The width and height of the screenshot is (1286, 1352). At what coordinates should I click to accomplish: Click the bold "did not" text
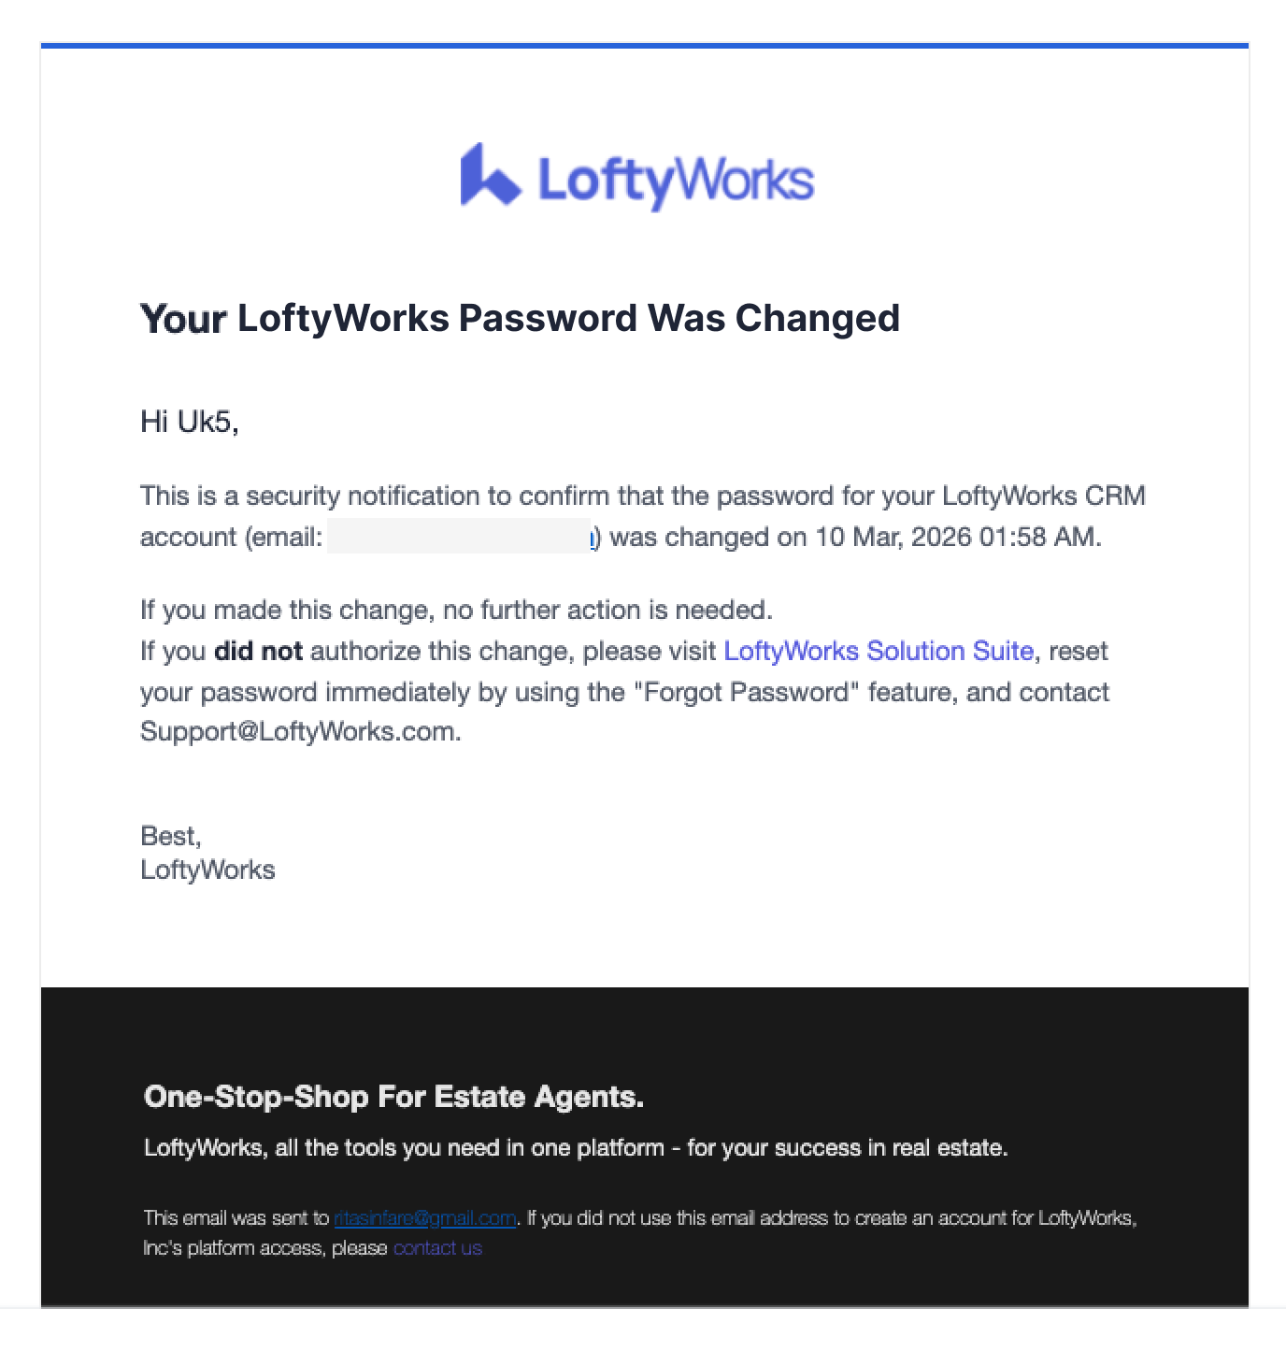(258, 651)
